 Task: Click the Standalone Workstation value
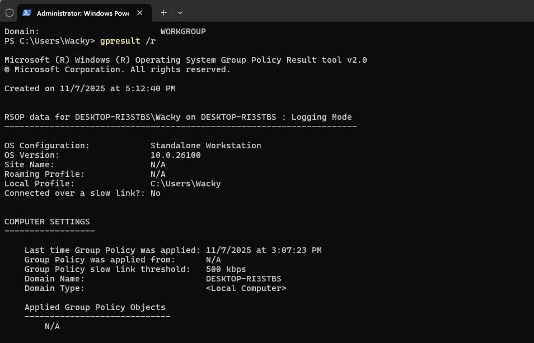pos(205,145)
